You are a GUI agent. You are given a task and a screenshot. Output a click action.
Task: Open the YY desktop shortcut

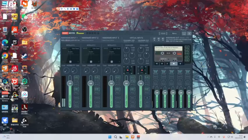pos(15,17)
